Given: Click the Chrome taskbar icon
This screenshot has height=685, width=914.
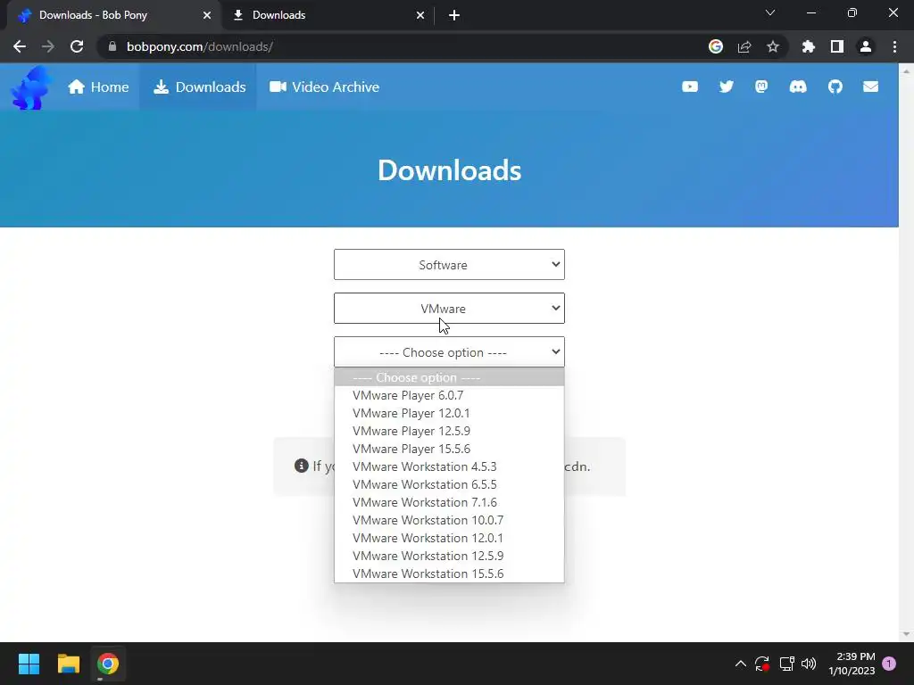Looking at the screenshot, I should (108, 664).
